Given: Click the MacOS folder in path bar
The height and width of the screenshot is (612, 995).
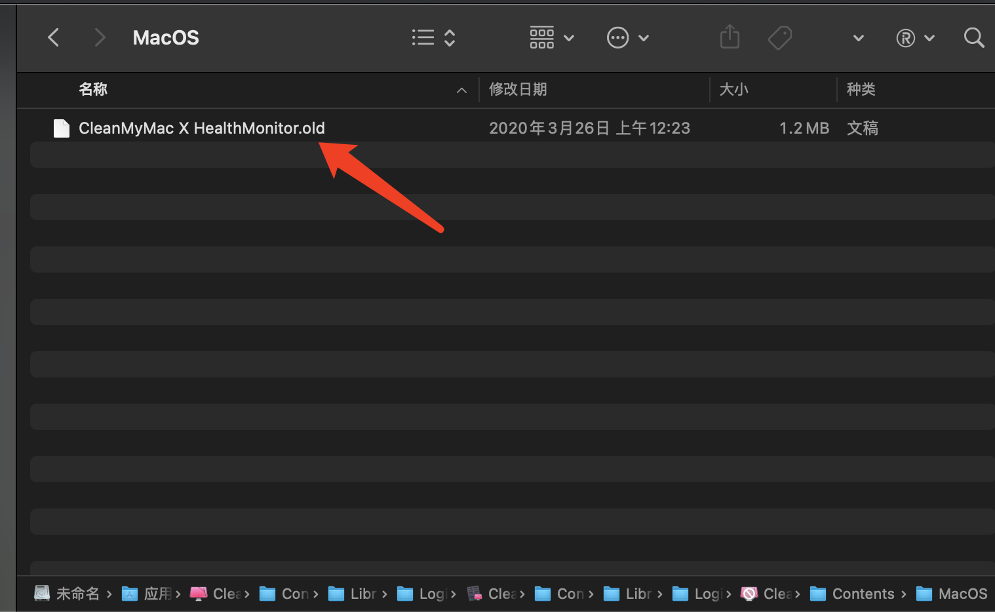Looking at the screenshot, I should [951, 594].
